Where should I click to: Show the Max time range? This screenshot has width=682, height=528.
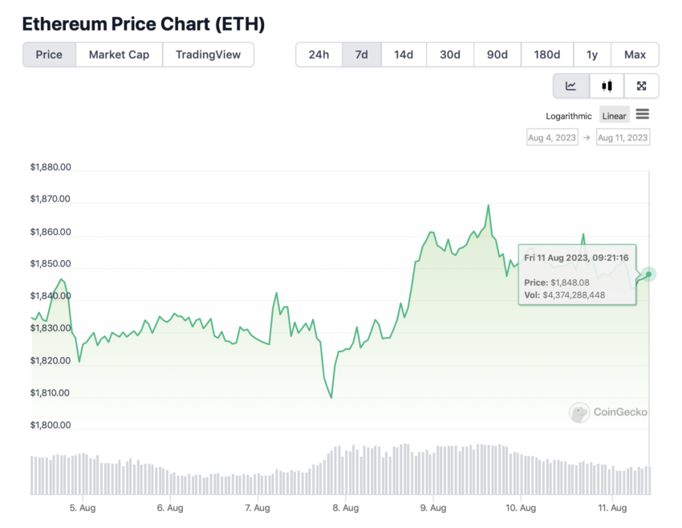coord(635,55)
